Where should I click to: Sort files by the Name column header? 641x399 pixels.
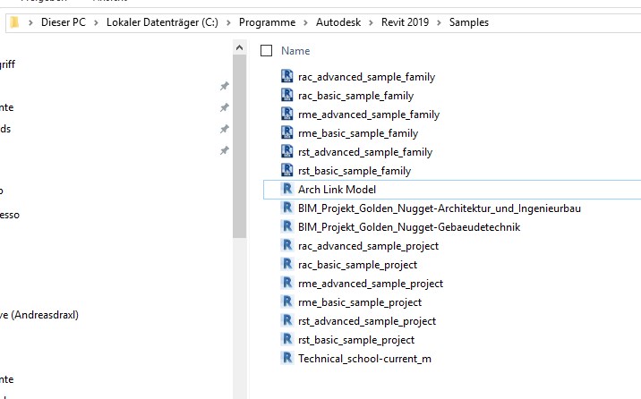coord(295,51)
